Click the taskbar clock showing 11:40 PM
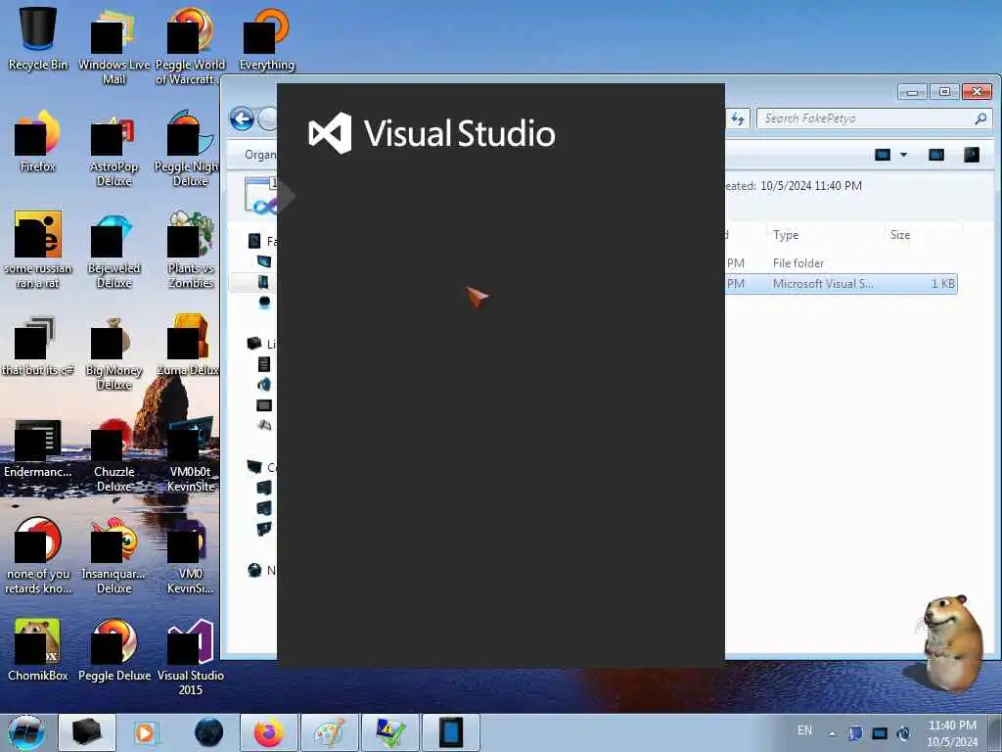 (952, 732)
